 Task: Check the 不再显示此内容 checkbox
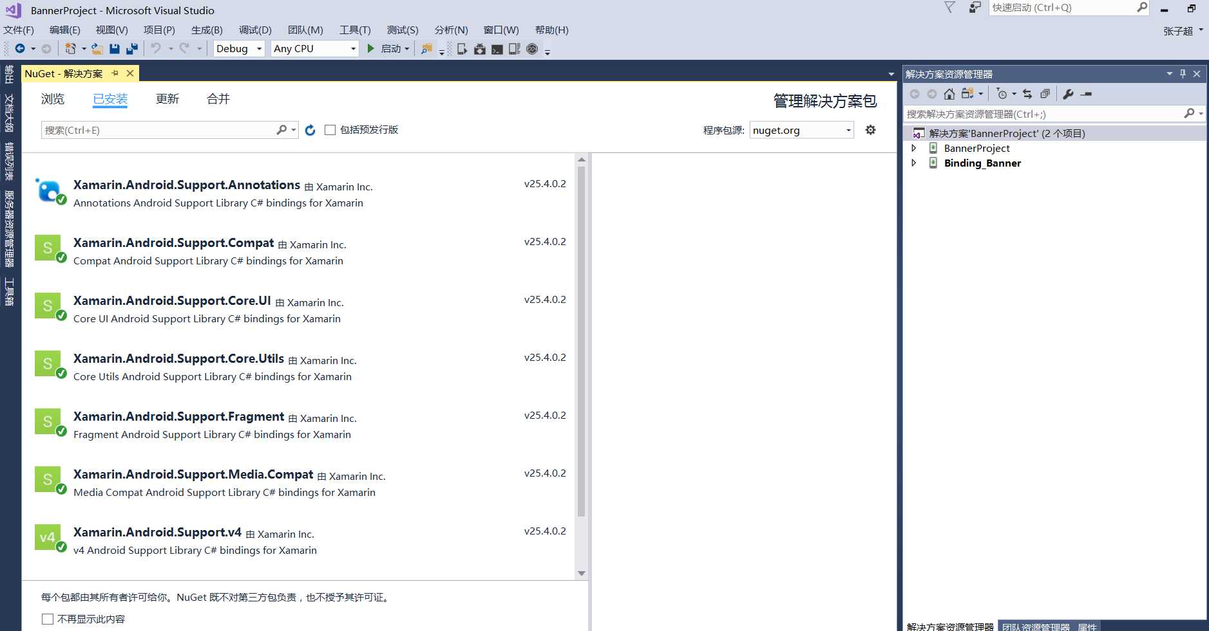coord(48,619)
